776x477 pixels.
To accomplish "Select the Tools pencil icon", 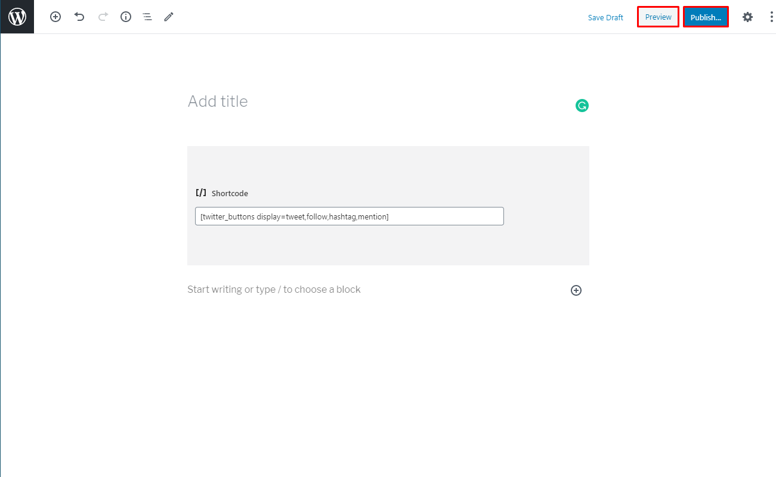I will tap(169, 17).
